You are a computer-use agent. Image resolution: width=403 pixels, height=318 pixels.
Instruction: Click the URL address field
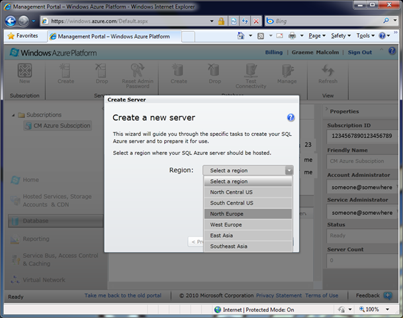[128, 21]
